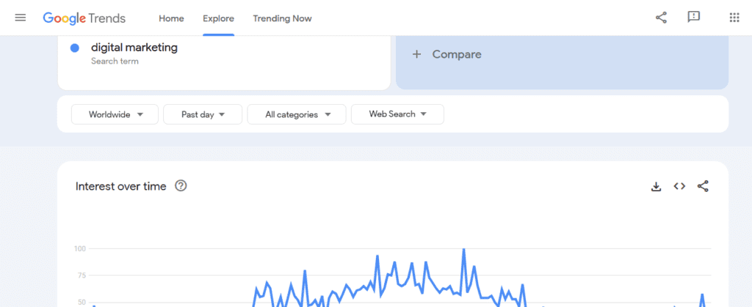The width and height of the screenshot is (752, 307).
Task: Click the blue dot for digital marketing
Action: tap(75, 48)
